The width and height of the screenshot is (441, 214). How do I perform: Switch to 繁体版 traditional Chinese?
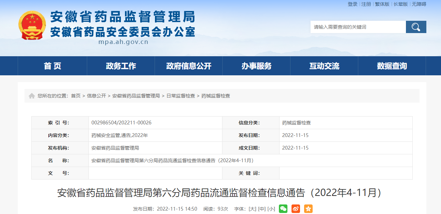(382, 4)
